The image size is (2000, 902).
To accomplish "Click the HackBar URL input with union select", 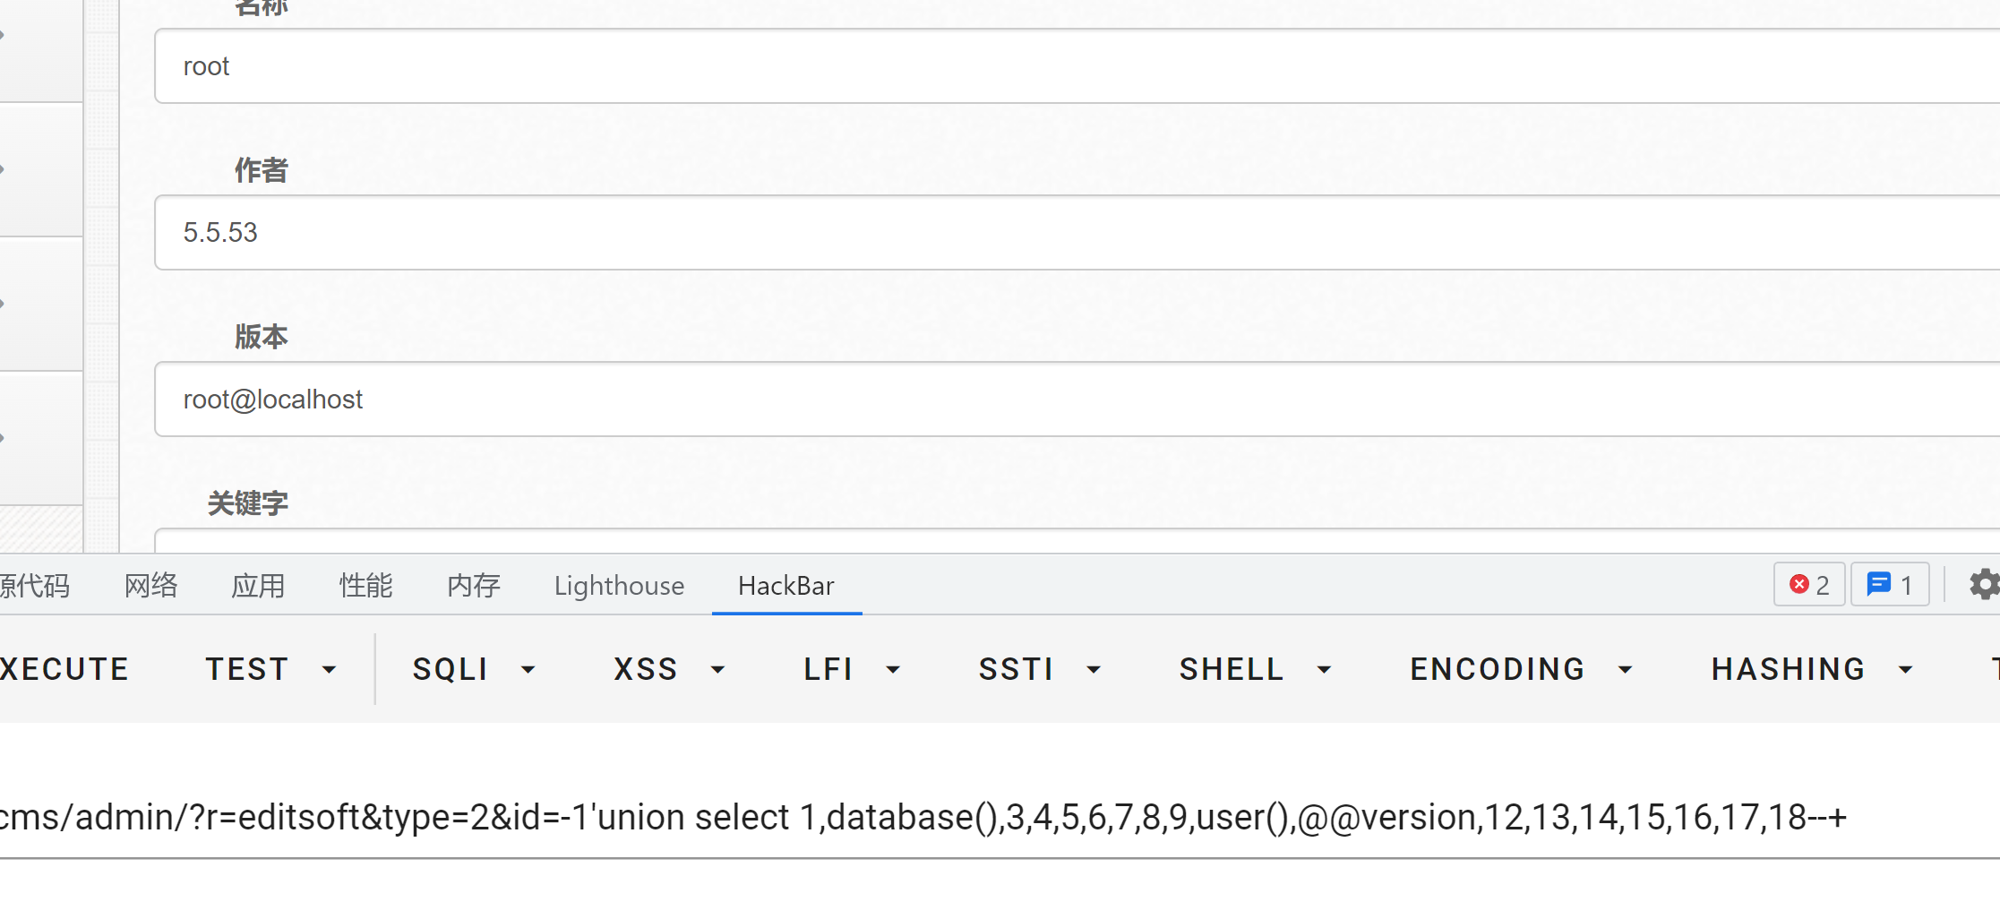I will point(1000,818).
